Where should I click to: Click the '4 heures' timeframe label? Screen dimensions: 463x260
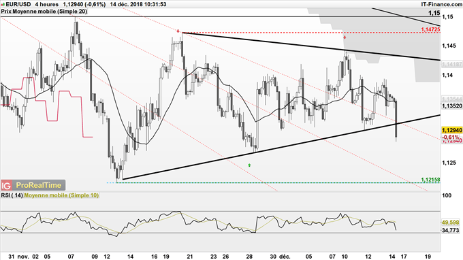tap(47, 4)
